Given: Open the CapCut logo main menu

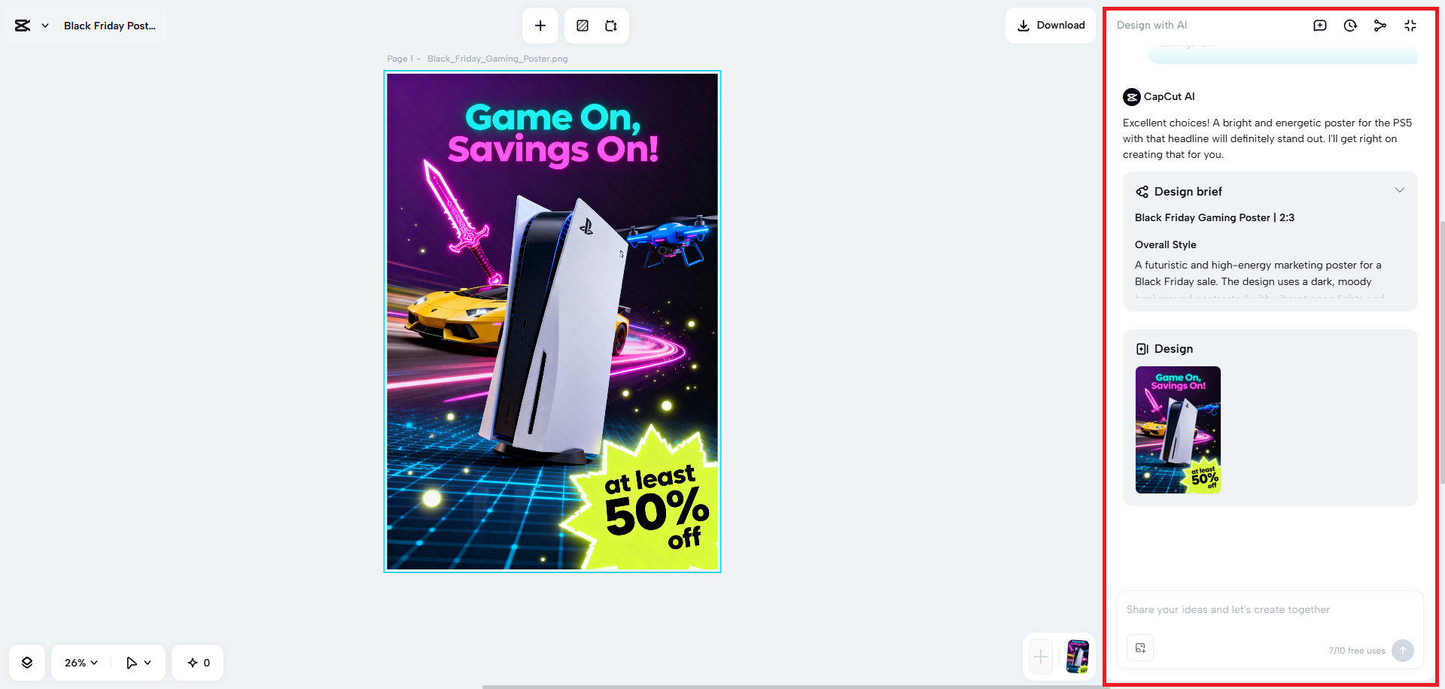Looking at the screenshot, I should point(23,26).
